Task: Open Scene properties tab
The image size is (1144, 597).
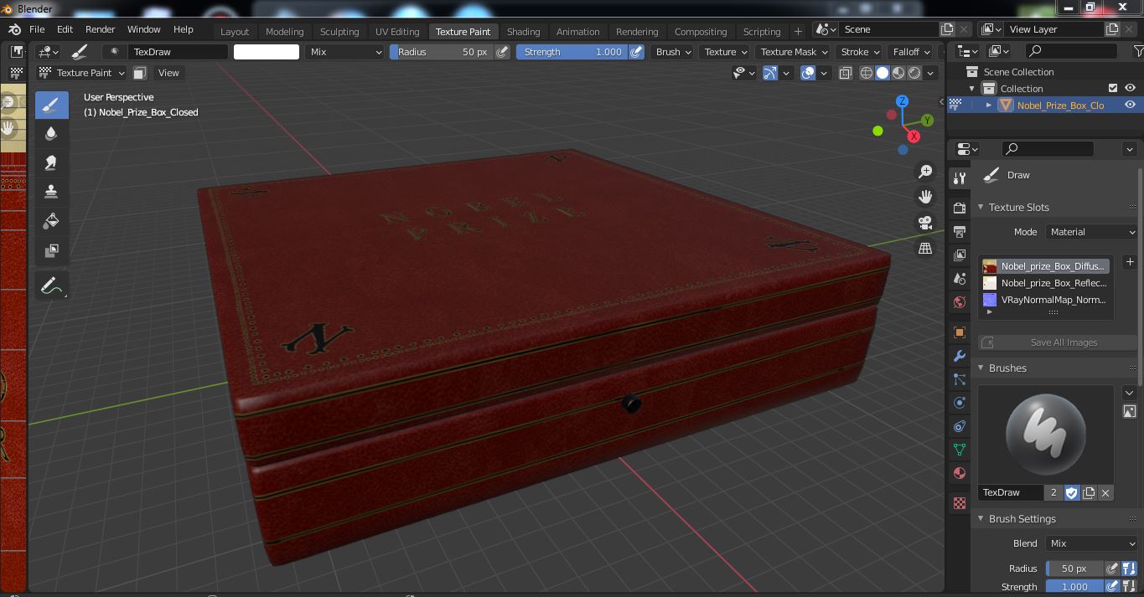Action: [960, 278]
